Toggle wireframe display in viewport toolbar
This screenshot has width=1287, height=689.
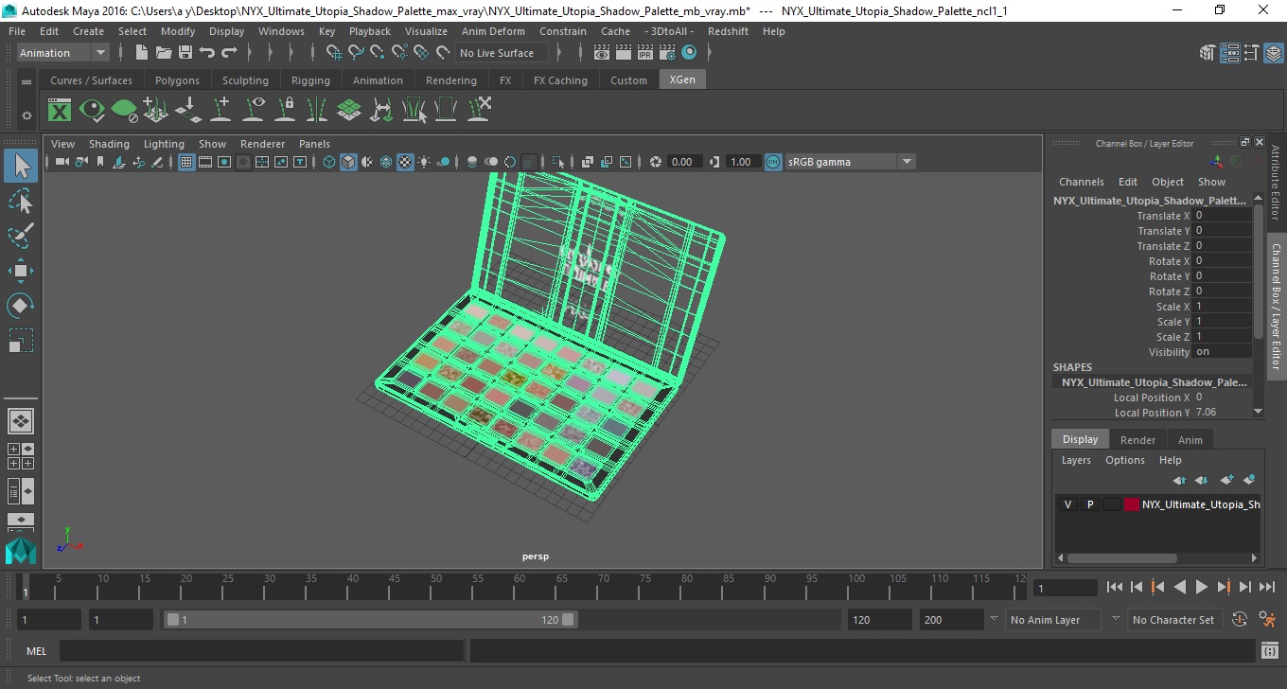click(329, 162)
